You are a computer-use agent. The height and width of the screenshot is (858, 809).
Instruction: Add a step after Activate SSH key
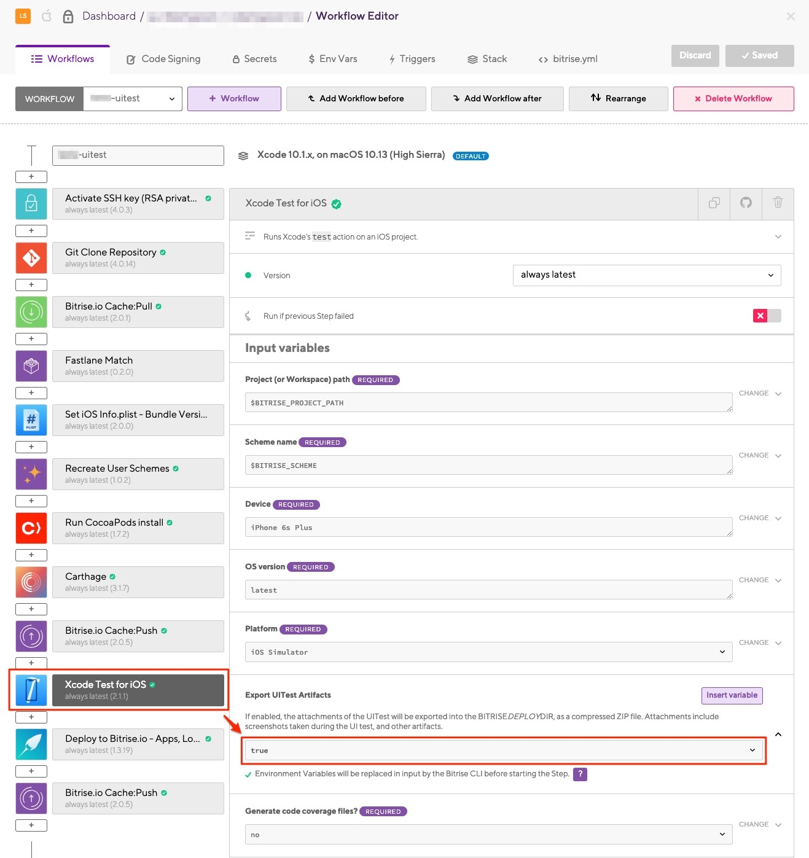(x=31, y=231)
